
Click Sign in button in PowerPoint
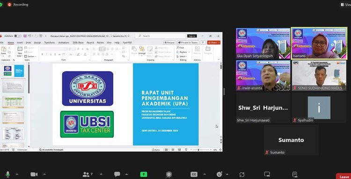tap(192, 36)
